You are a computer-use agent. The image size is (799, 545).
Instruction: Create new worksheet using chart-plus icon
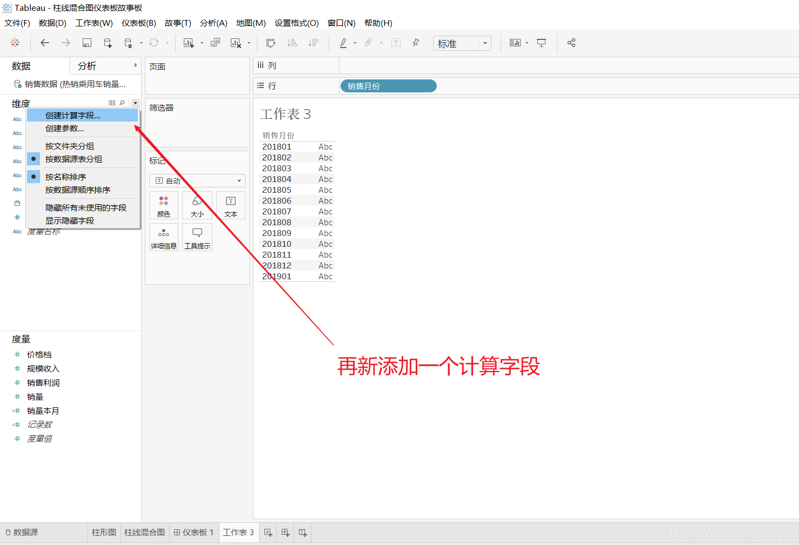tap(189, 43)
